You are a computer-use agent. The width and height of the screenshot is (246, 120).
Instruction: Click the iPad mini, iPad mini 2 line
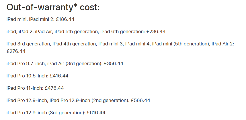(40, 19)
